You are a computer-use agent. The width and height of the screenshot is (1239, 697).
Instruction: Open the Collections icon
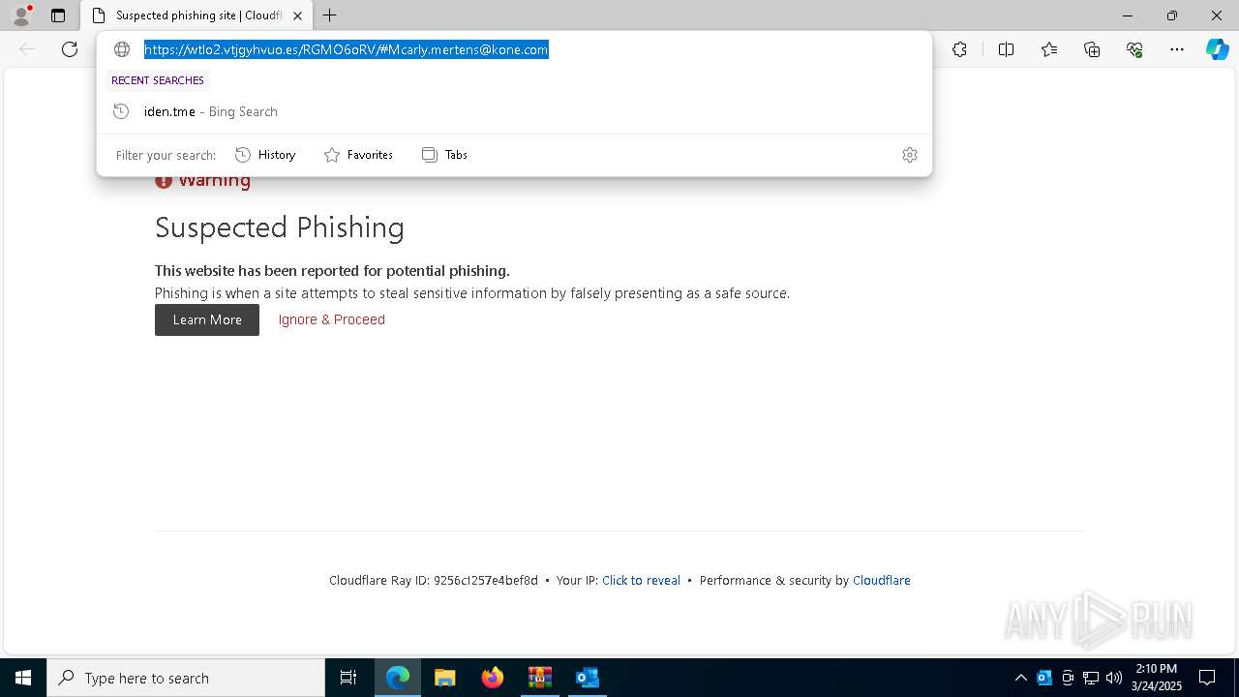pyautogui.click(x=1092, y=49)
